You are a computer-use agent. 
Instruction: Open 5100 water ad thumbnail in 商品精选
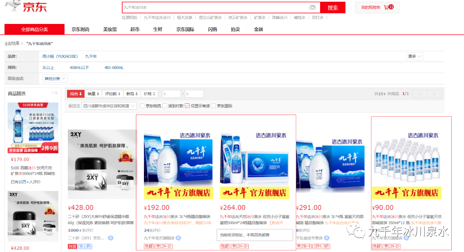[x=33, y=128]
